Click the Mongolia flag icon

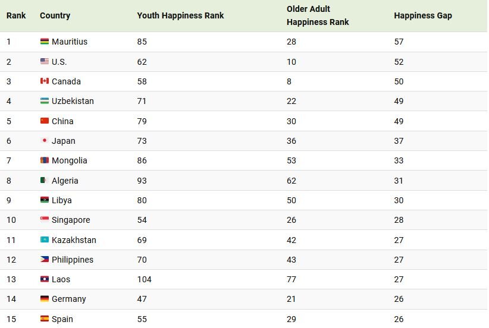[x=45, y=160]
